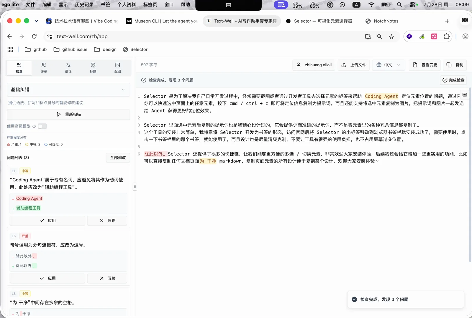Click the 复制 copy button
Image resolution: width=472 pixels, height=318 pixels.
(x=455, y=65)
